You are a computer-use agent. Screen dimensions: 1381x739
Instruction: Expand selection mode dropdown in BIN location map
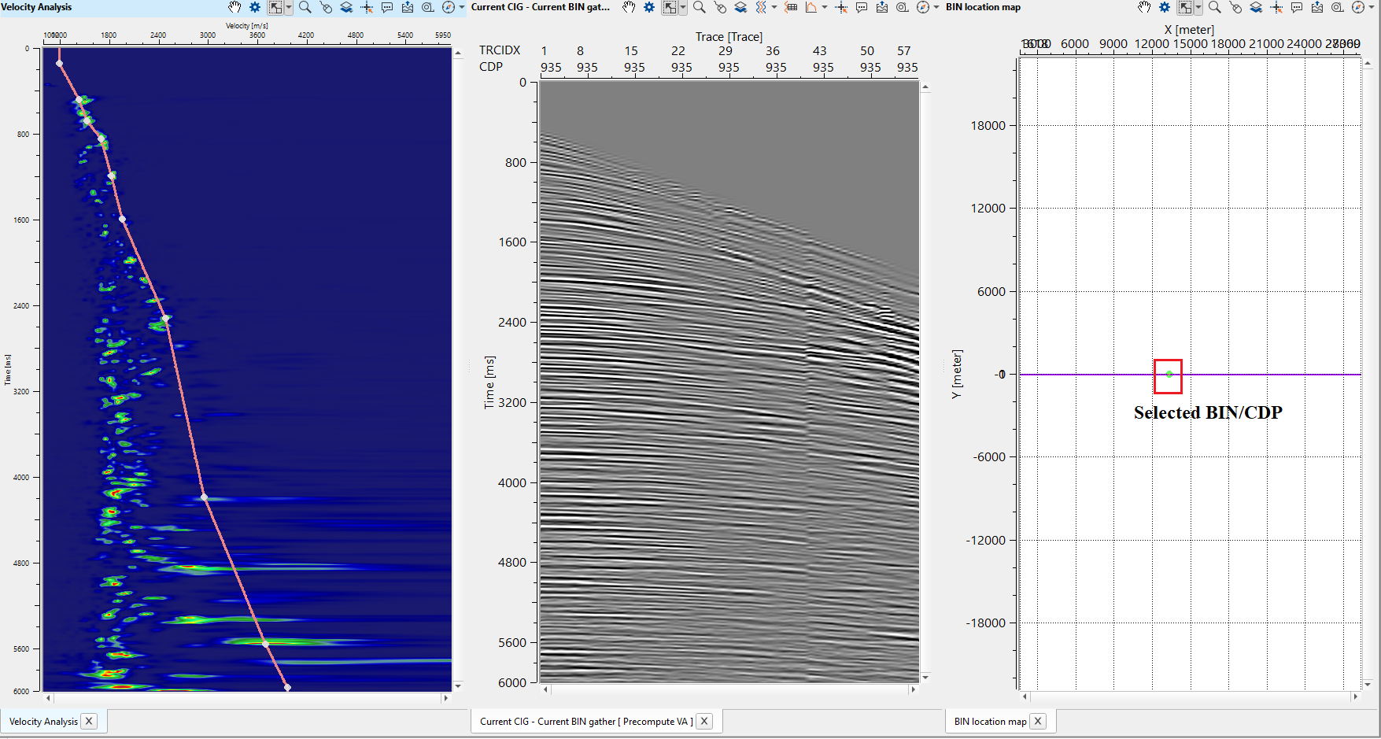[1198, 7]
